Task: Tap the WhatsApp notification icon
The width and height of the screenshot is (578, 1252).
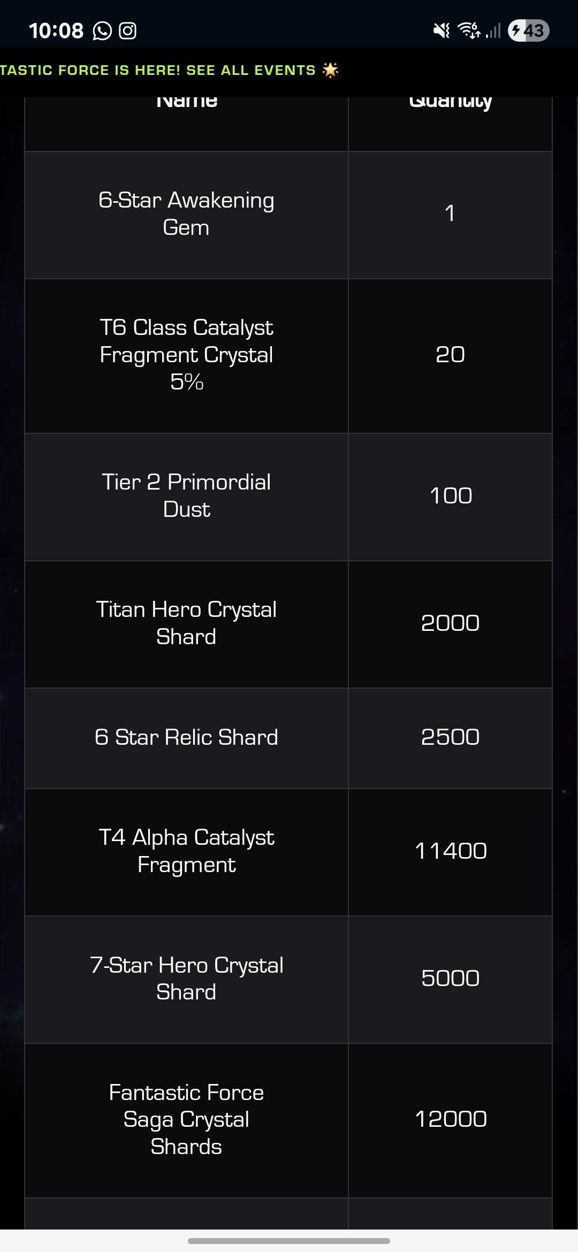Action: pos(102,31)
